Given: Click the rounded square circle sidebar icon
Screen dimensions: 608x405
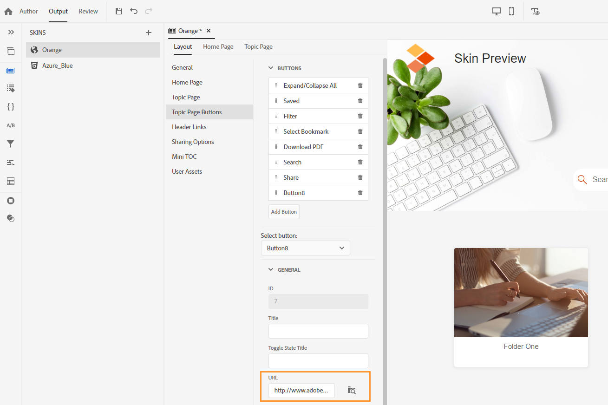Looking at the screenshot, I should point(11,201).
